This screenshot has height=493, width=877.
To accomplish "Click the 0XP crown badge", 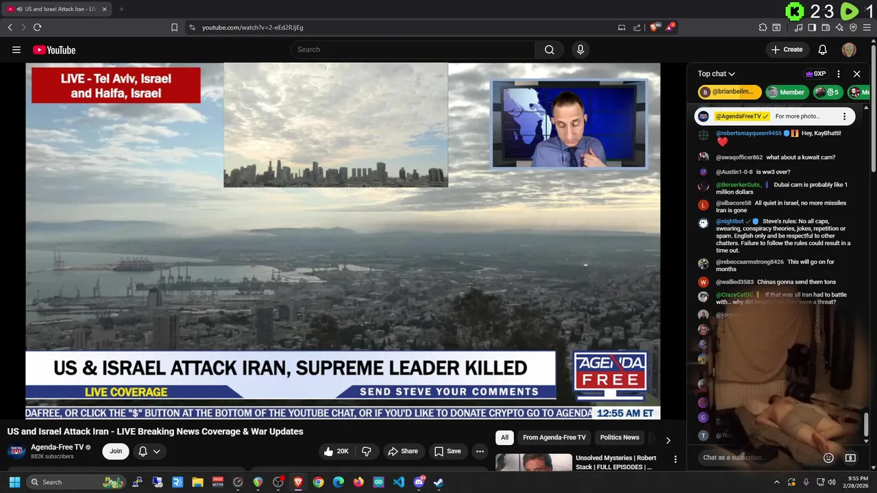I will [815, 74].
